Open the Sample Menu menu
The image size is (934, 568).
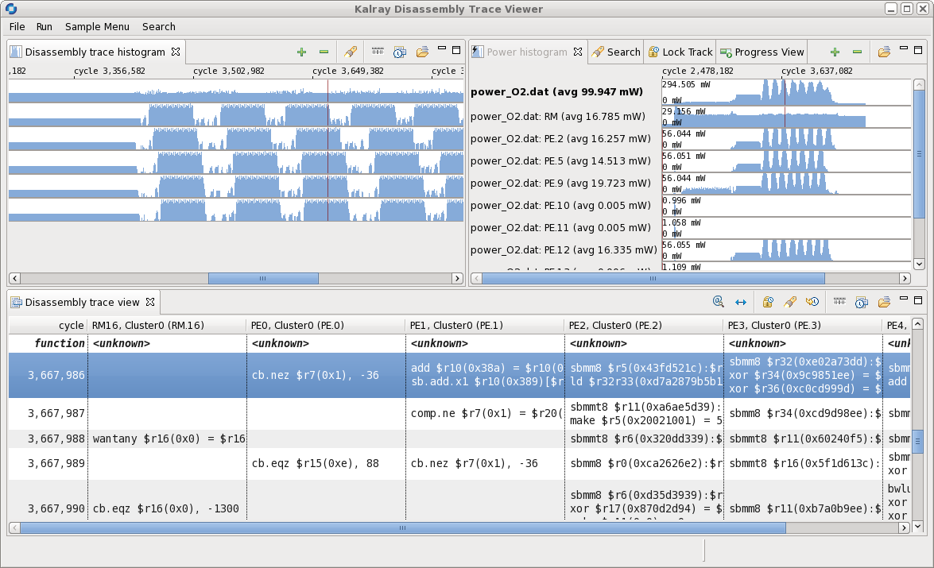[97, 26]
